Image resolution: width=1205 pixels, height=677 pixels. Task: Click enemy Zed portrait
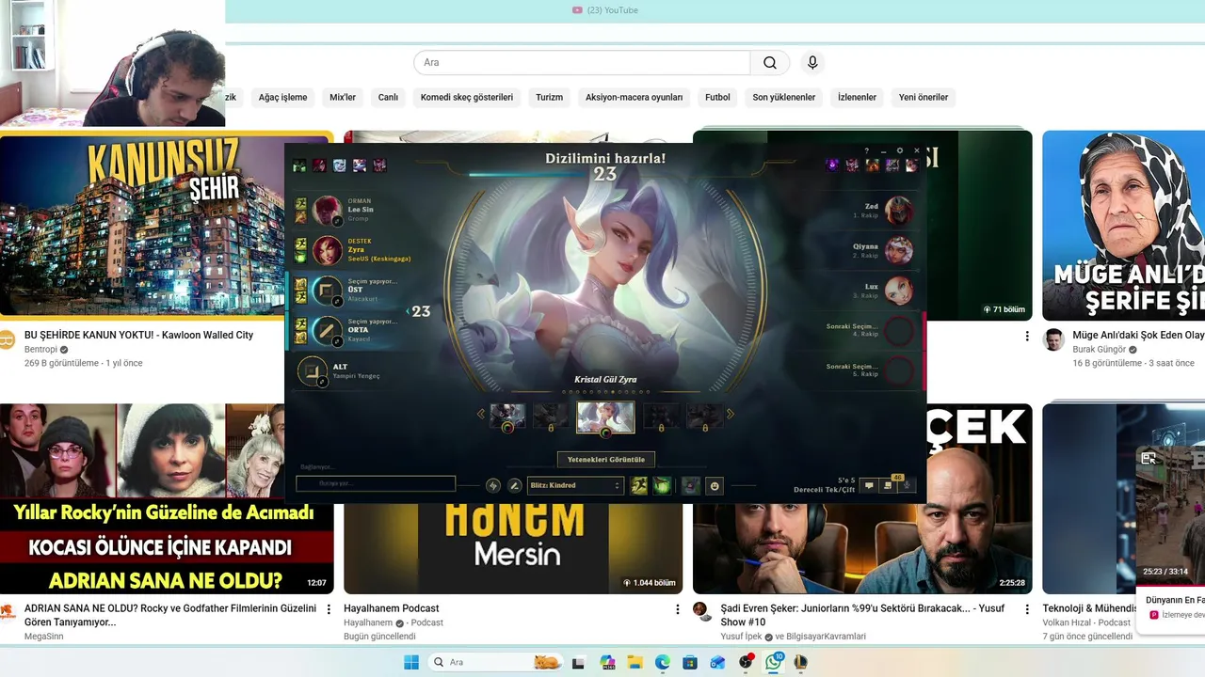coord(898,211)
